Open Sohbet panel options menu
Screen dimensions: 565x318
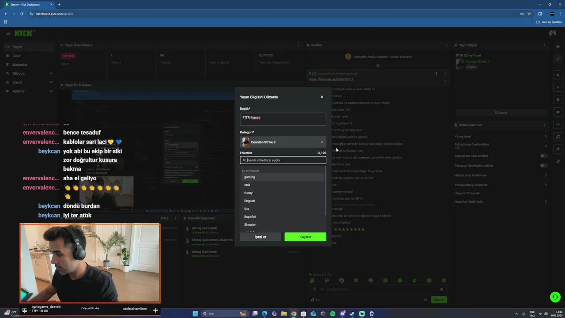(x=445, y=45)
